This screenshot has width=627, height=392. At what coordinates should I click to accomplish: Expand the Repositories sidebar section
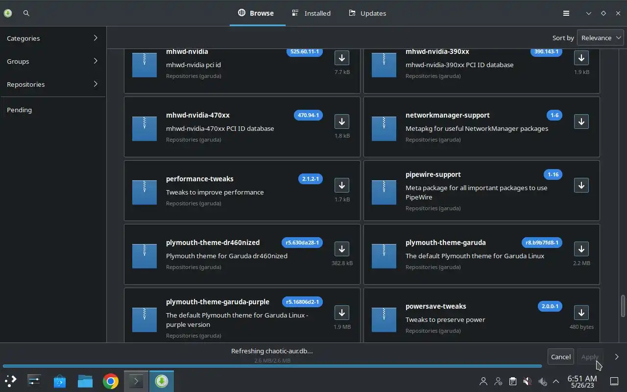pyautogui.click(x=52, y=84)
